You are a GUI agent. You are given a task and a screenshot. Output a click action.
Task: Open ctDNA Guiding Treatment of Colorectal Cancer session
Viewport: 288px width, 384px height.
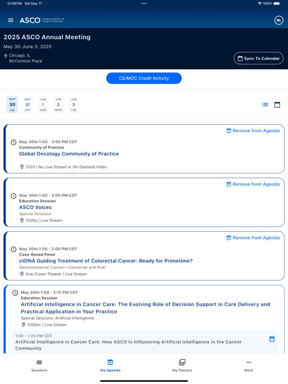click(x=106, y=261)
